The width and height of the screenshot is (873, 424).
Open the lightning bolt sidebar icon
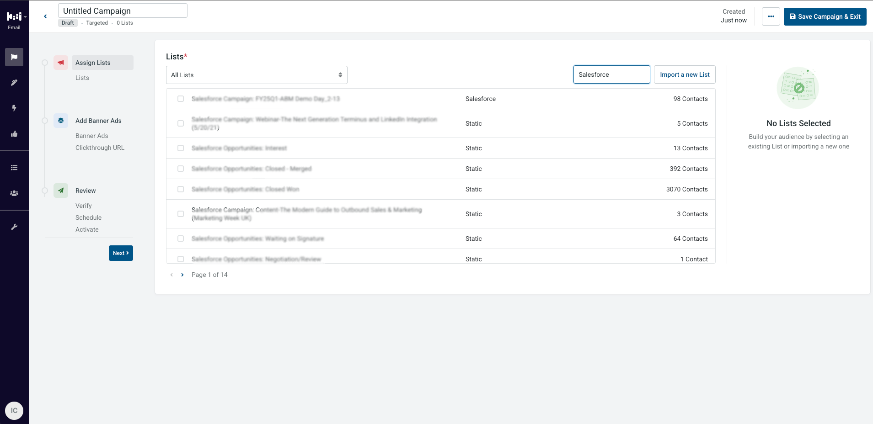14,108
